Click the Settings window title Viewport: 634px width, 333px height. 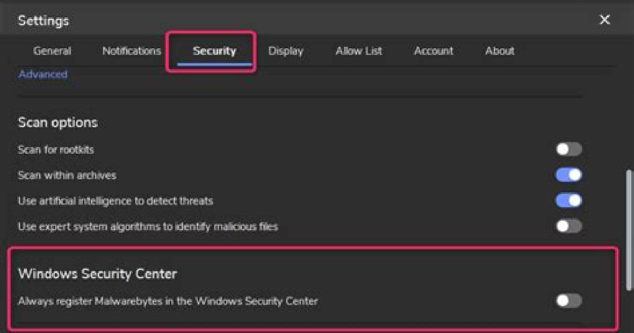[43, 21]
